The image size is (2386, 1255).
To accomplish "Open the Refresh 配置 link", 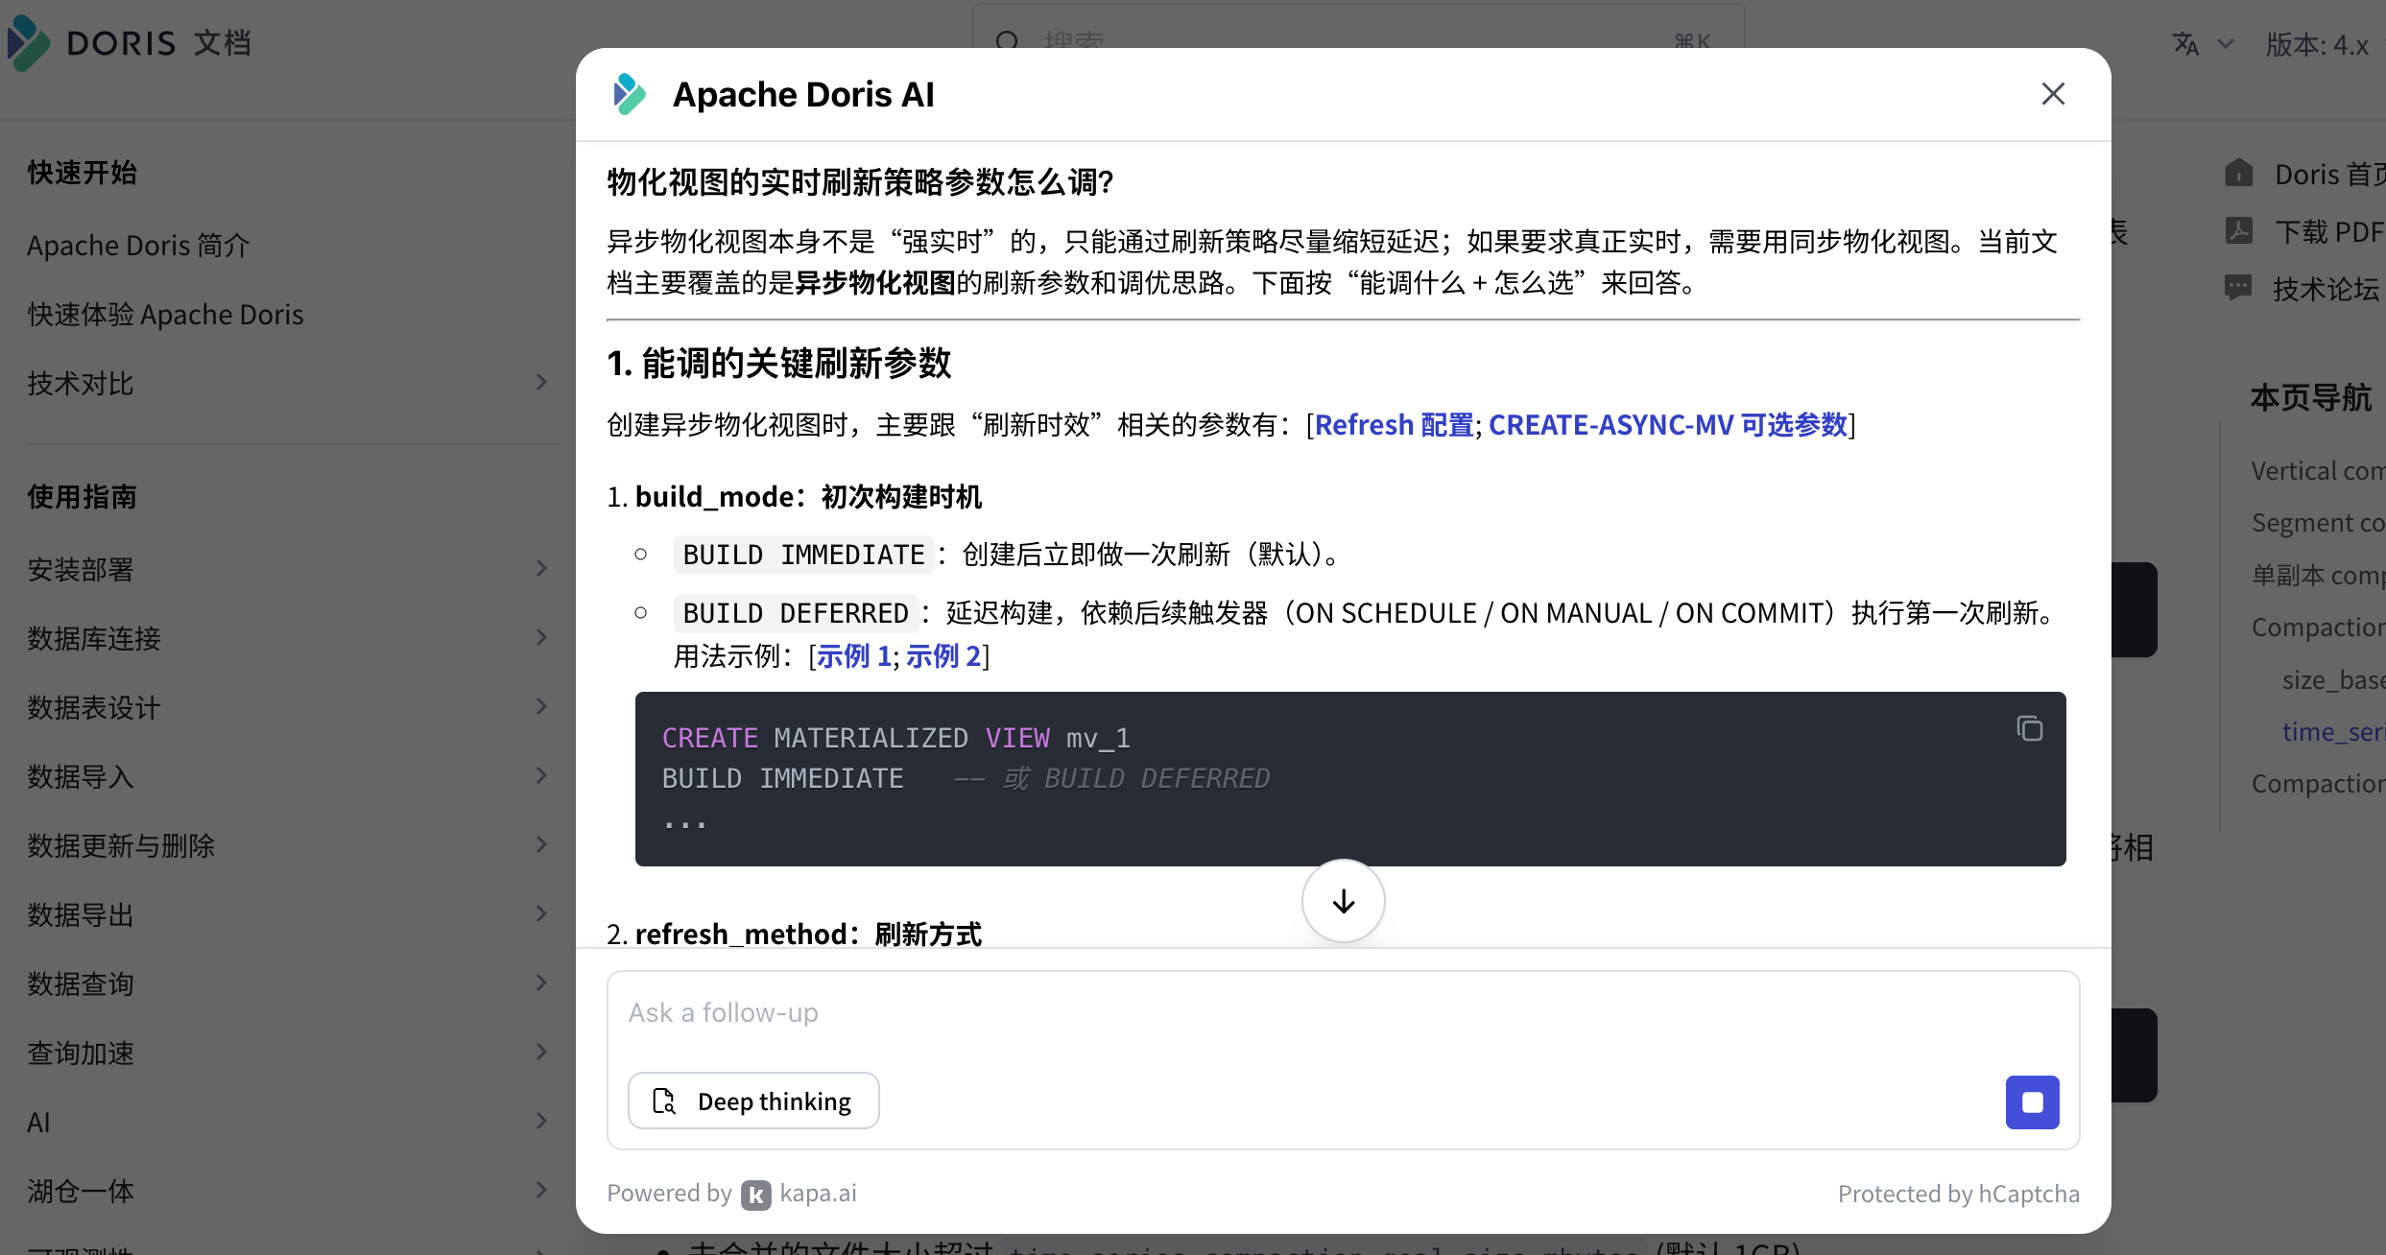I will click(x=1394, y=425).
